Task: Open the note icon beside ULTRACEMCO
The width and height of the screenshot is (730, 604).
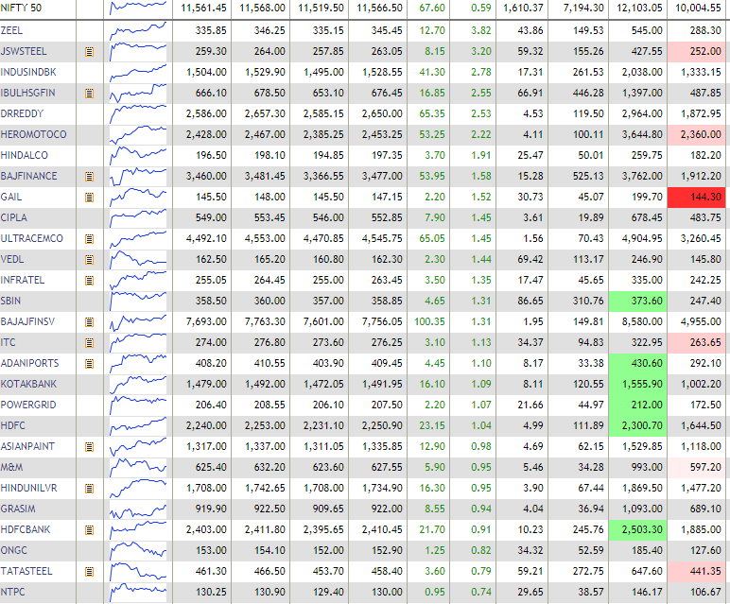Action: click(89, 238)
